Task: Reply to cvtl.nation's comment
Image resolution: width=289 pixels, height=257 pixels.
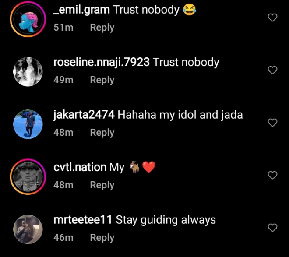Action: pos(102,185)
